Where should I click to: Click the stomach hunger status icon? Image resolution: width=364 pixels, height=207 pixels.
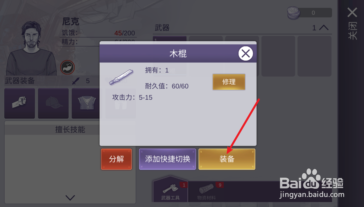pyautogui.click(x=67, y=68)
